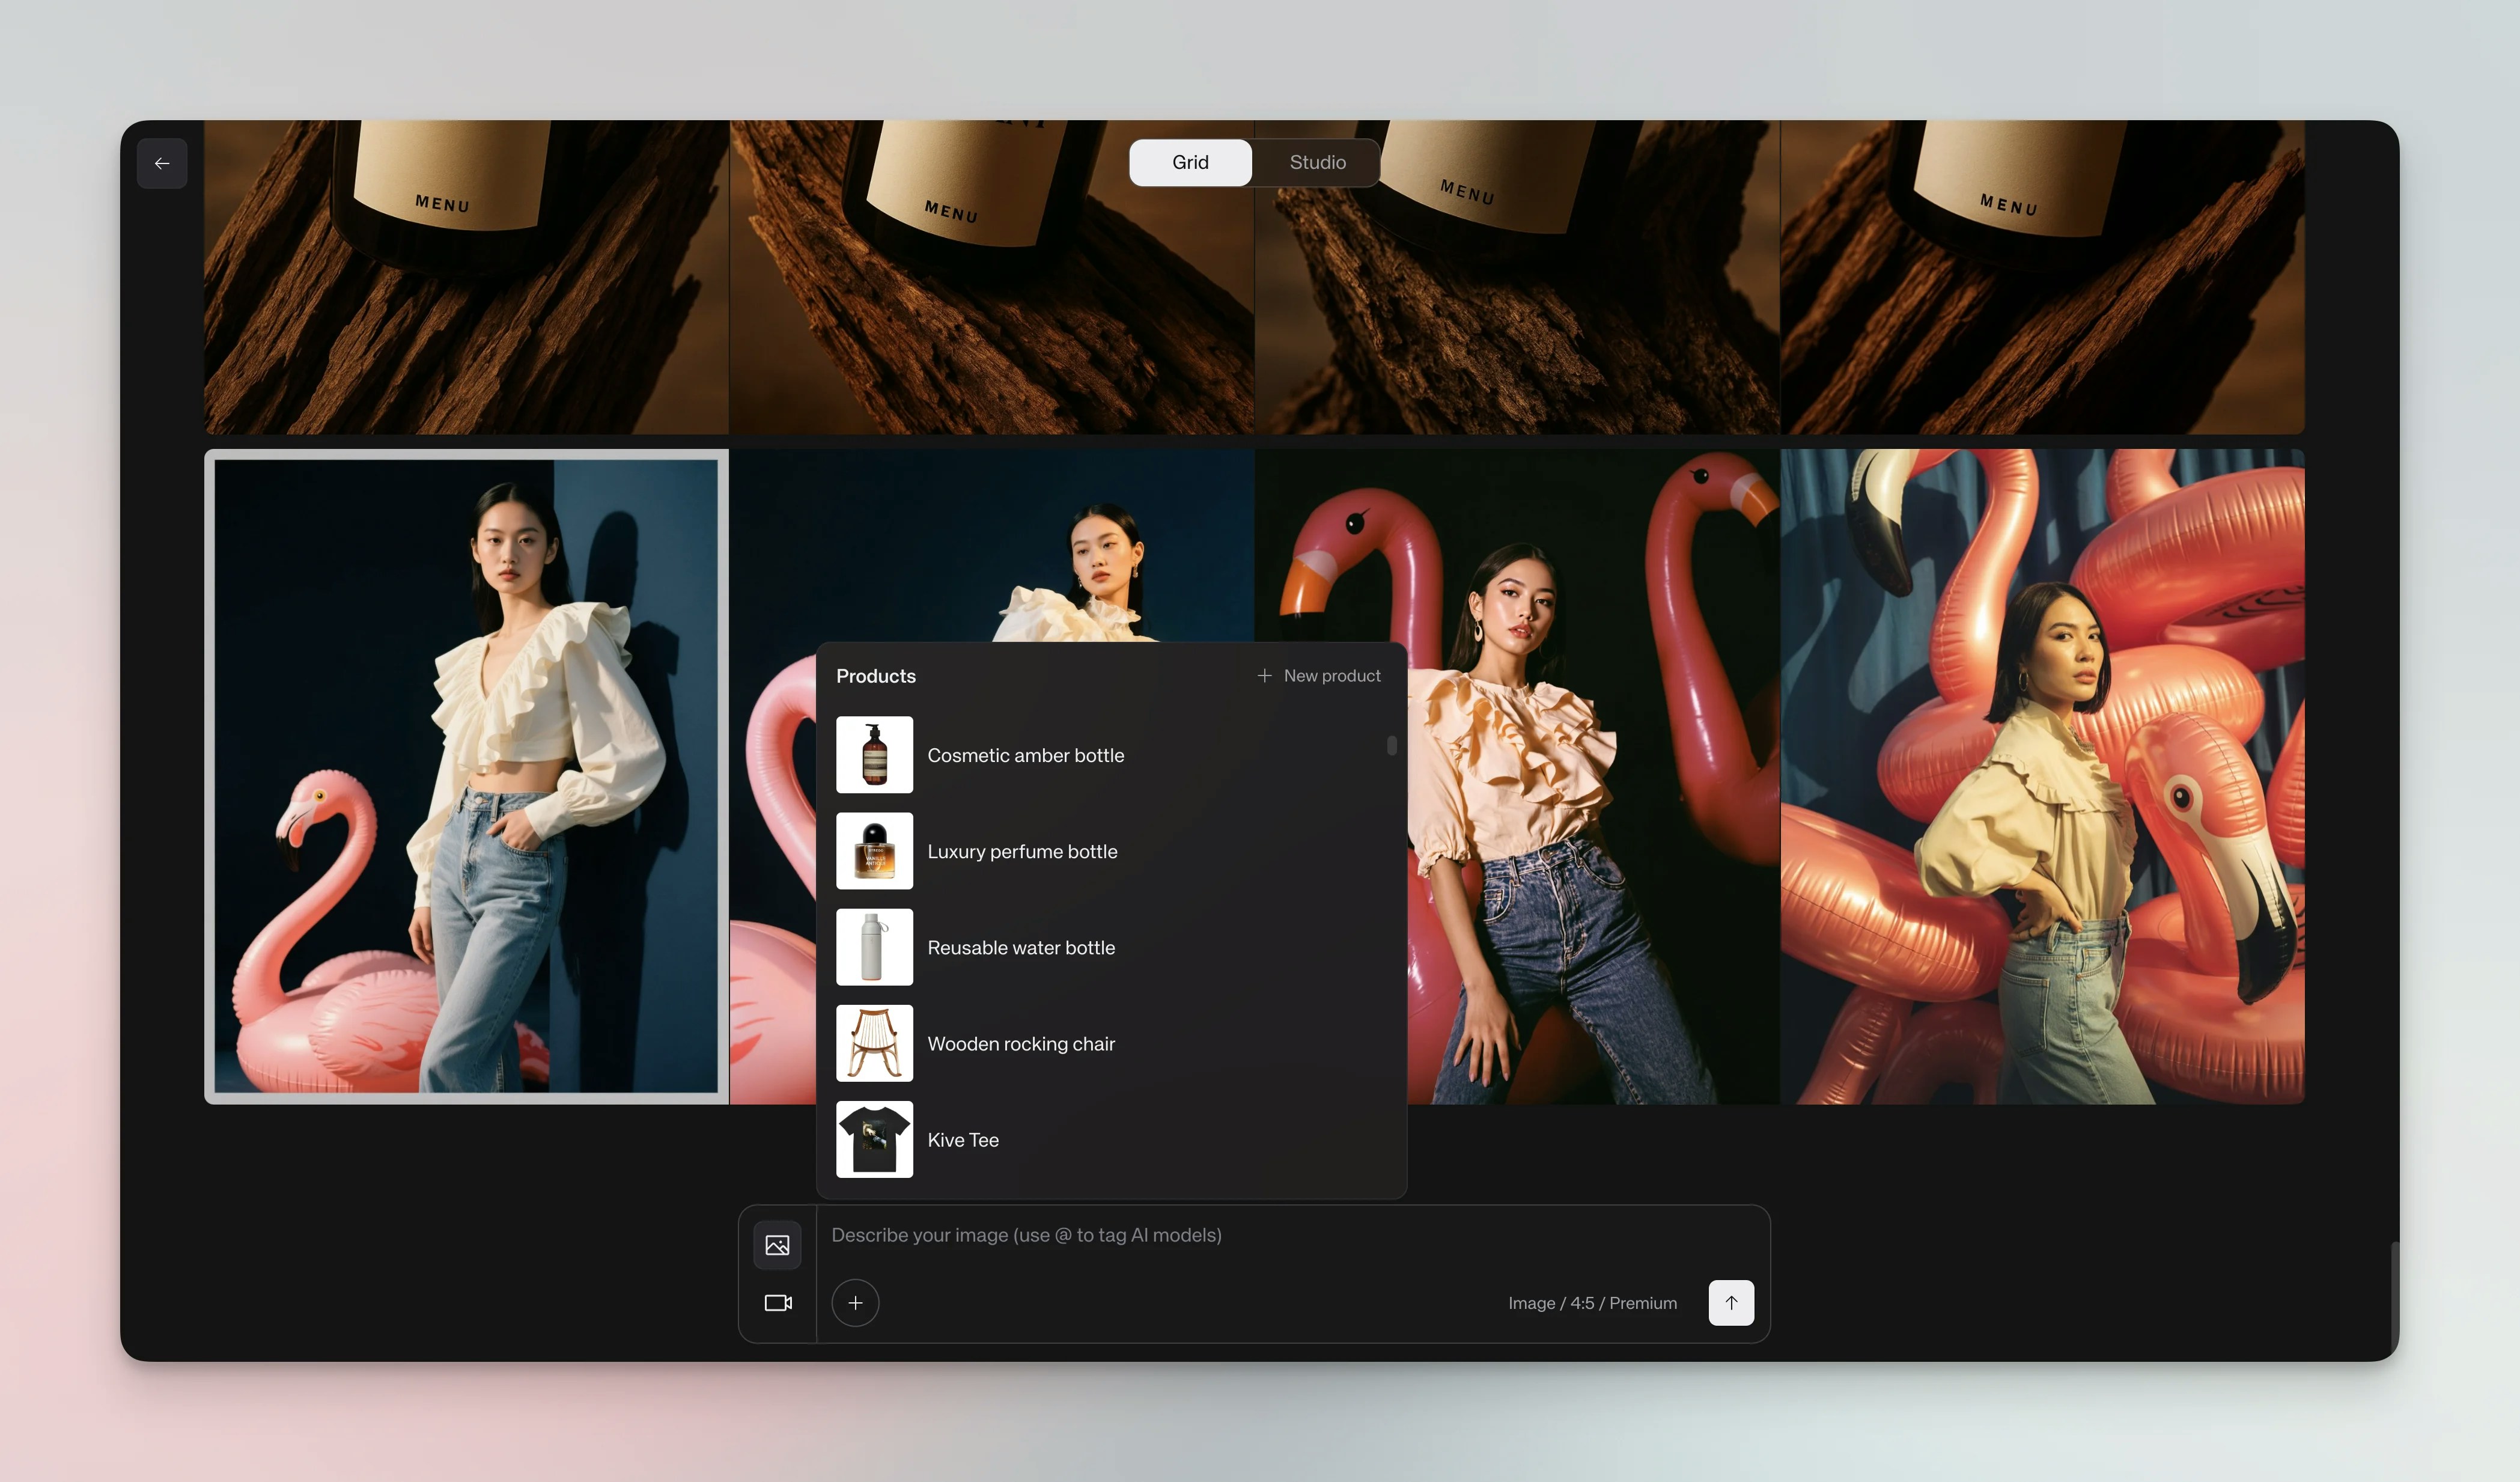2520x1482 pixels.
Task: Open Image / 4:5 / Premium settings
Action: (x=1592, y=1303)
